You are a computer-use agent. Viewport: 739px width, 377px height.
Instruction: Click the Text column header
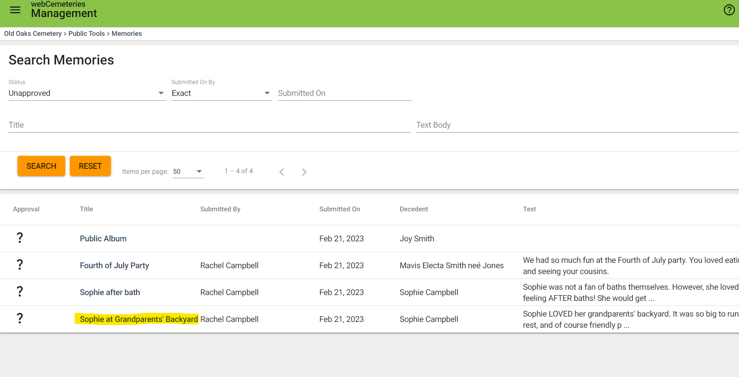[530, 209]
